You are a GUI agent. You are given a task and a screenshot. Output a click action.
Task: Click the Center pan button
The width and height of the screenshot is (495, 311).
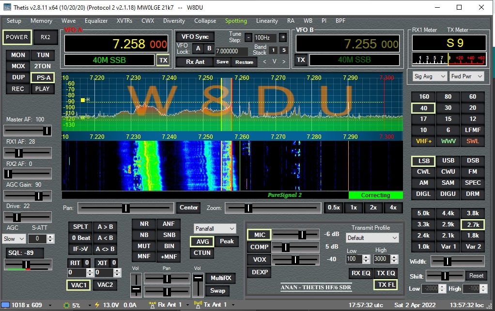pos(188,207)
